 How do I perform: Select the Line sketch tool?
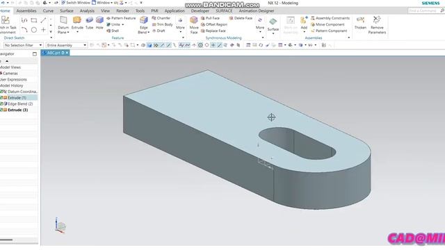click(43, 20)
